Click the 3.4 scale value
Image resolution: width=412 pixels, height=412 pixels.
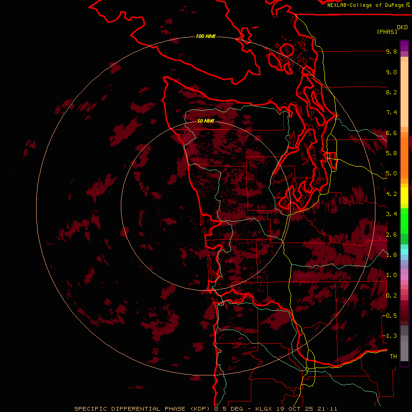391,214
